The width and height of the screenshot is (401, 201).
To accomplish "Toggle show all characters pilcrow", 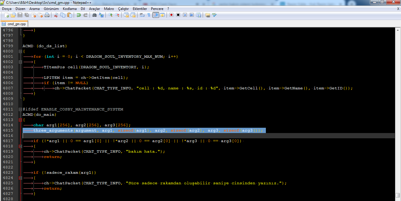I will click(x=149, y=15).
